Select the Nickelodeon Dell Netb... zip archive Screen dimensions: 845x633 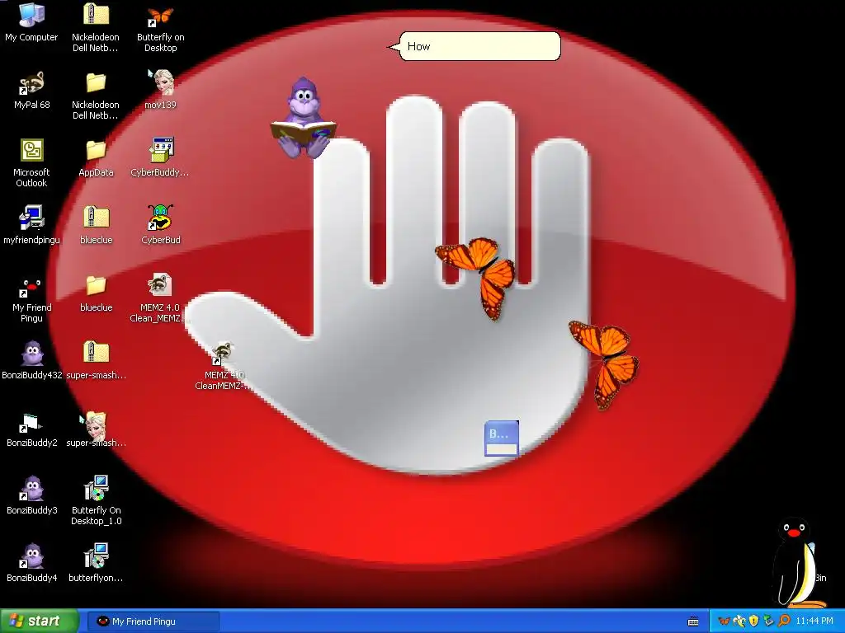[96, 27]
